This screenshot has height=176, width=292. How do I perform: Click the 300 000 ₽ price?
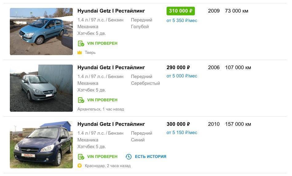[x=178, y=124]
